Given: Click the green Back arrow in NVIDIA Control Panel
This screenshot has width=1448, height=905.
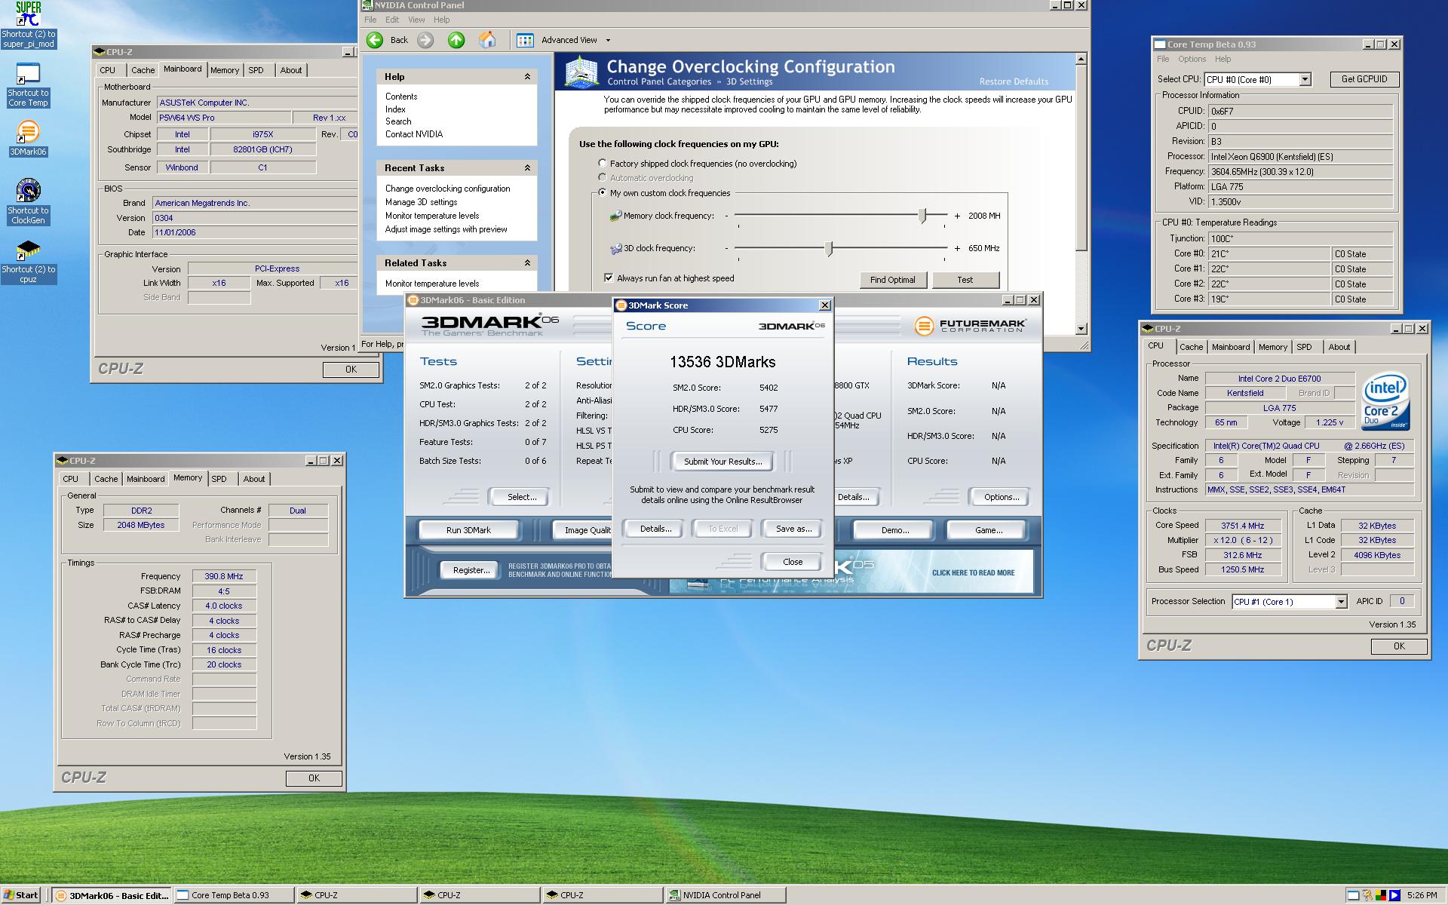Looking at the screenshot, I should point(375,40).
